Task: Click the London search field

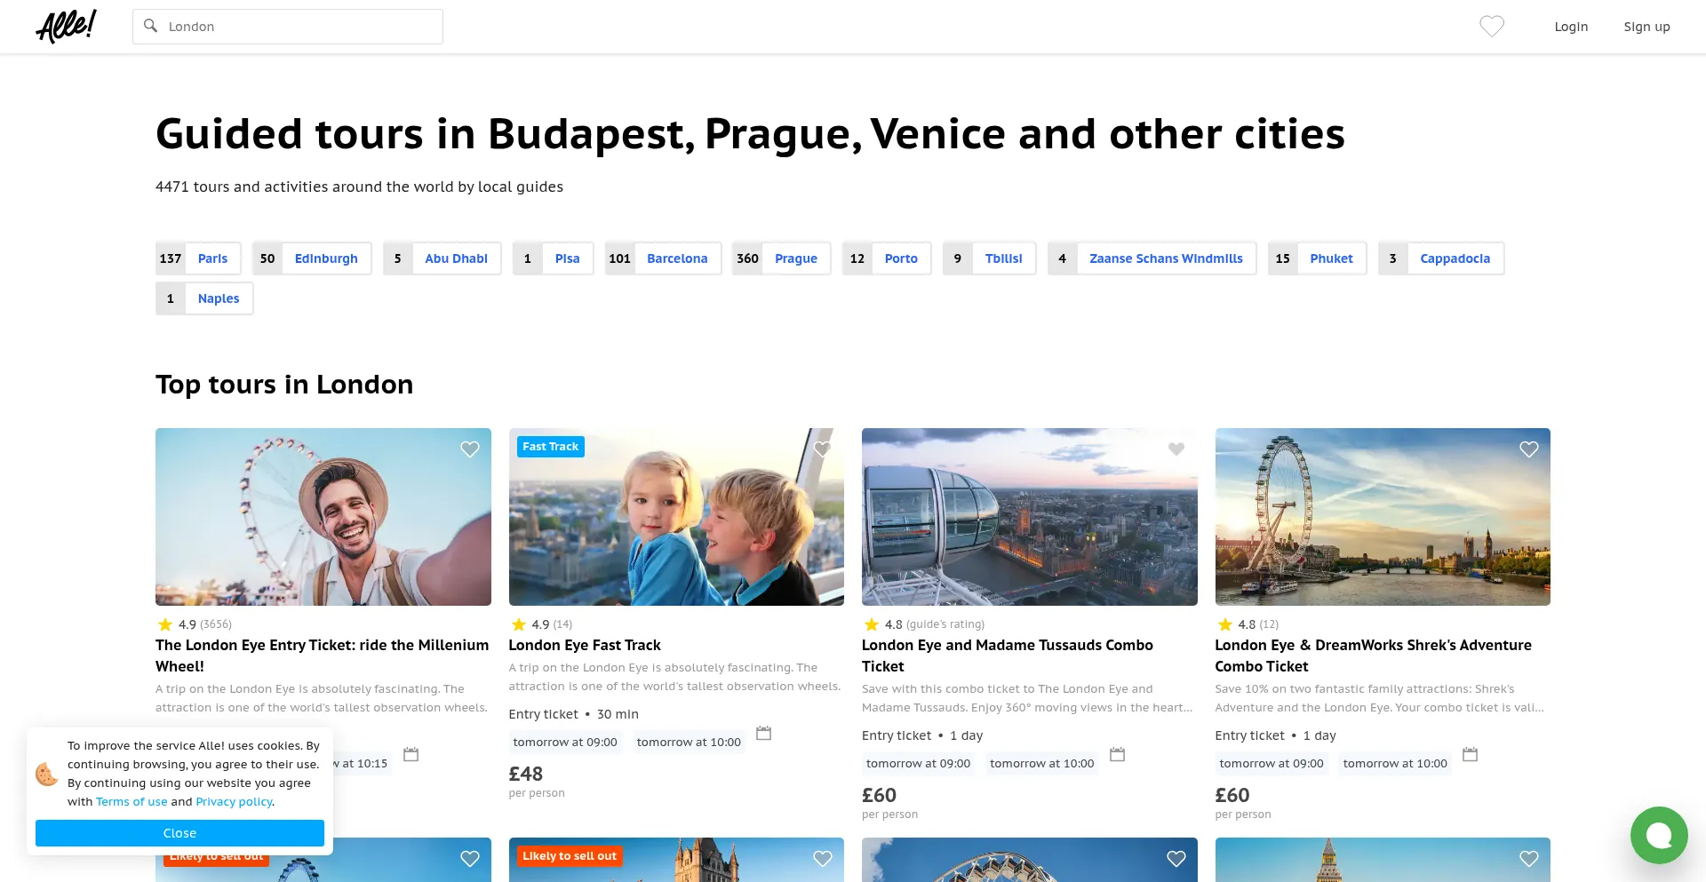Action: pyautogui.click(x=288, y=27)
